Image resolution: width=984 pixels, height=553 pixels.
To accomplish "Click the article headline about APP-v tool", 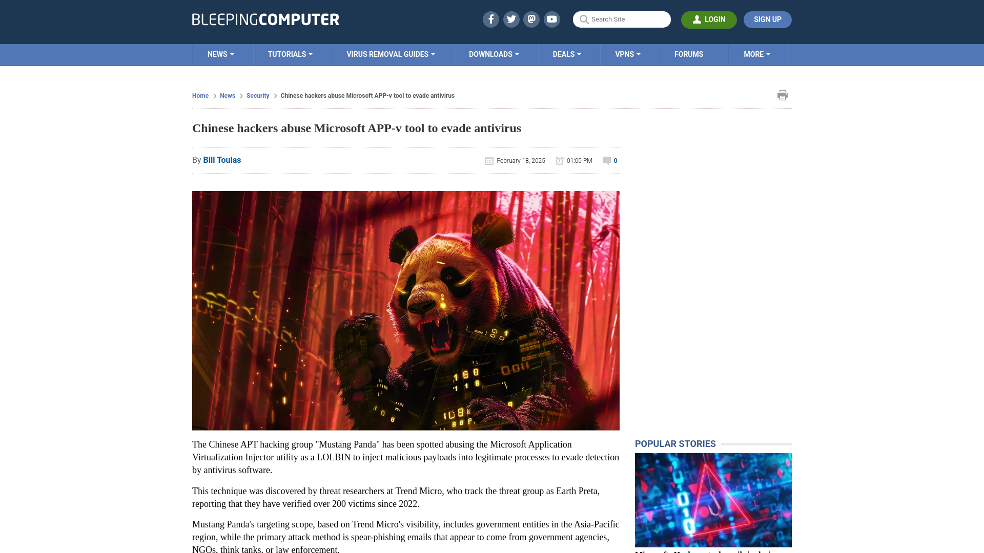I will [357, 128].
